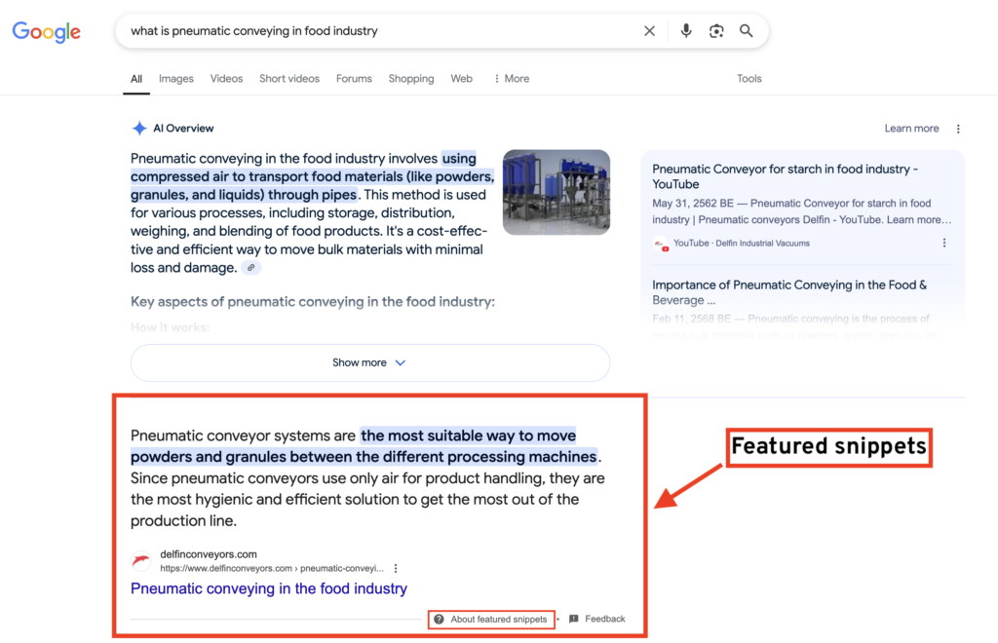Switch to the Shopping tab

tap(411, 79)
